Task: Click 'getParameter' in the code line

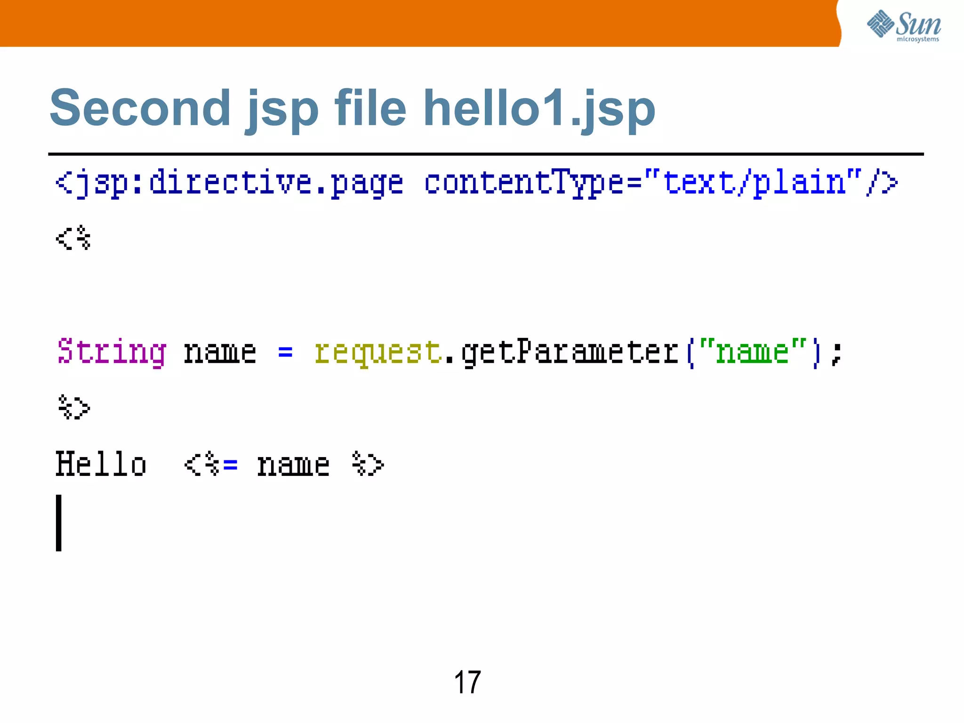Action: click(570, 353)
